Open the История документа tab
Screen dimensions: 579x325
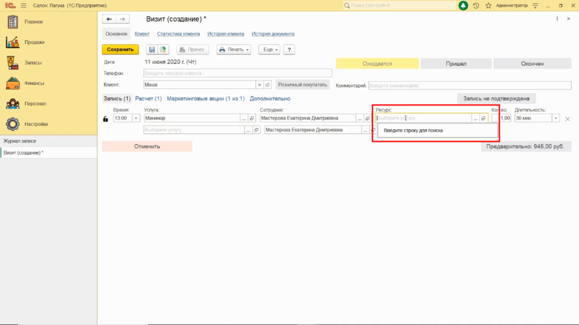click(273, 34)
